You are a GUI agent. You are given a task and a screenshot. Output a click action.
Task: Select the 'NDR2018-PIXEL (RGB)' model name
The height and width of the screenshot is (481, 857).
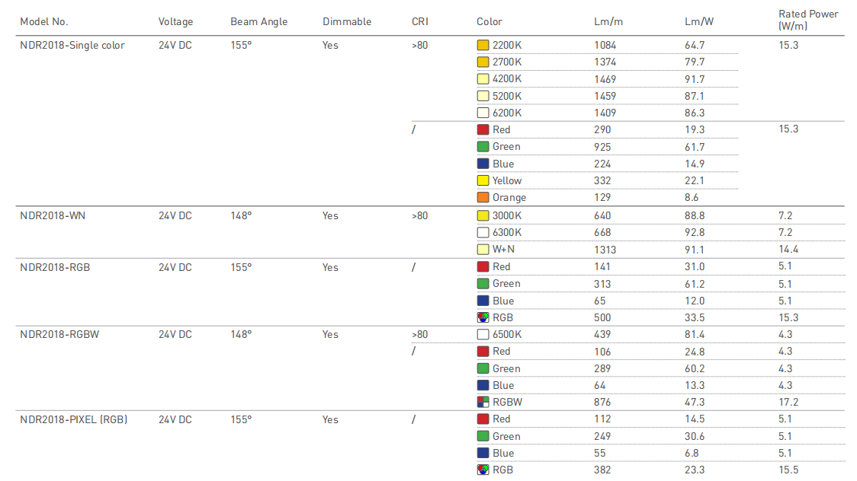coord(73,419)
